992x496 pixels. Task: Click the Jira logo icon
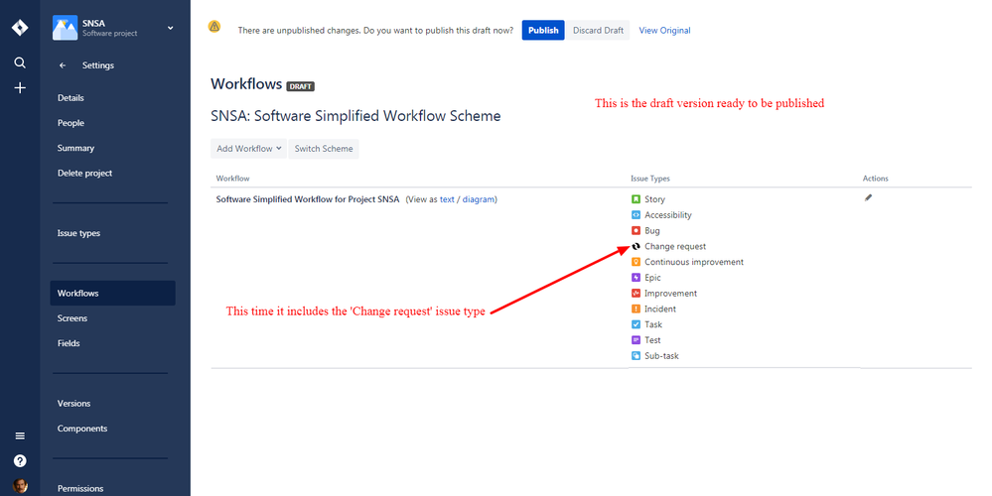coord(20,28)
